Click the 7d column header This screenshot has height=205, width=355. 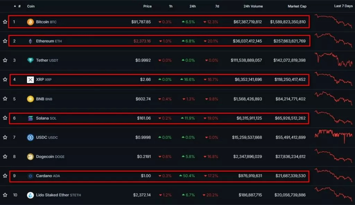pyautogui.click(x=217, y=6)
